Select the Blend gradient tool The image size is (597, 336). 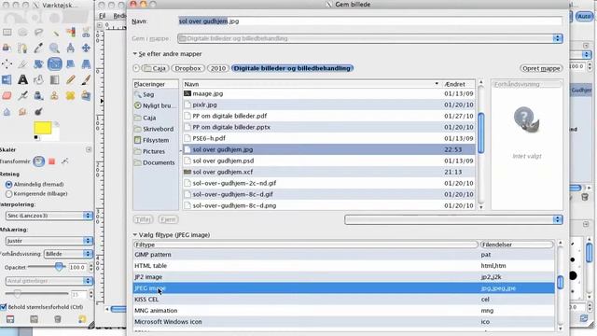coord(54,80)
